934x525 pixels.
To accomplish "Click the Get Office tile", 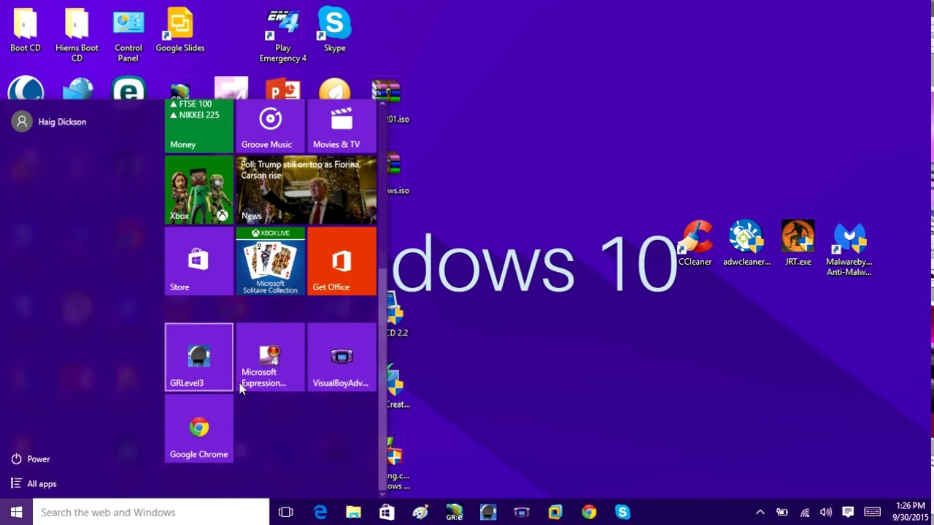I will coord(341,261).
